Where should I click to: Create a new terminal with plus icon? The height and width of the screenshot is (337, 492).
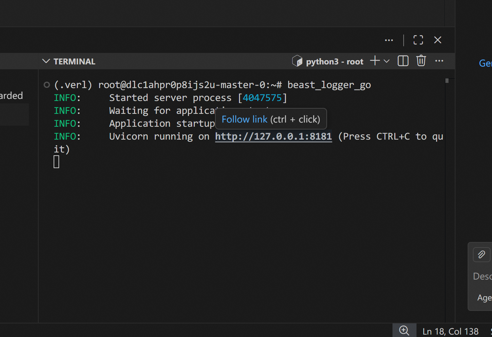click(x=375, y=61)
